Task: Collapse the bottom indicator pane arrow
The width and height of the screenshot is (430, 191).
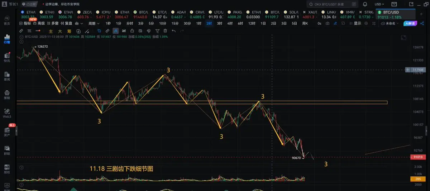Action: click(x=21, y=185)
